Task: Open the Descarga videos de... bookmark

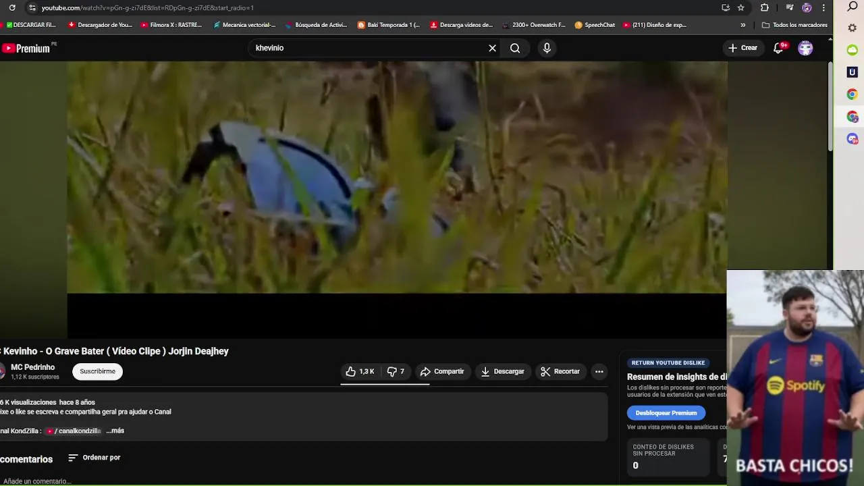Action: tap(462, 25)
